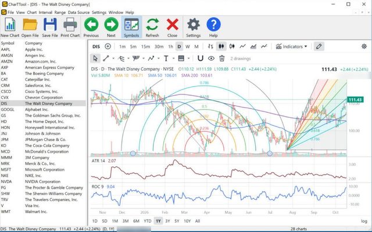This screenshot has width=372, height=232.
Task: Open the Indicators dropdown
Action: click(291, 46)
